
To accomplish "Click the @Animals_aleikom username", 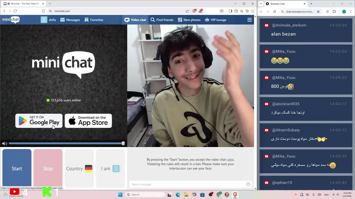I will tap(289, 25).
